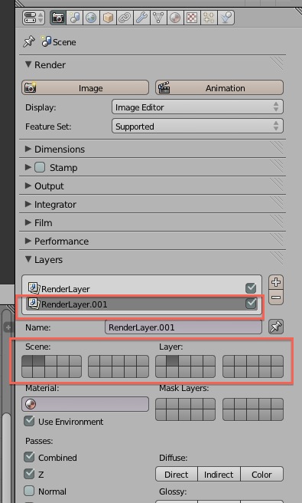302x503 pixels.
Task: Toggle the Use Environment checkbox
Action: 29,421
